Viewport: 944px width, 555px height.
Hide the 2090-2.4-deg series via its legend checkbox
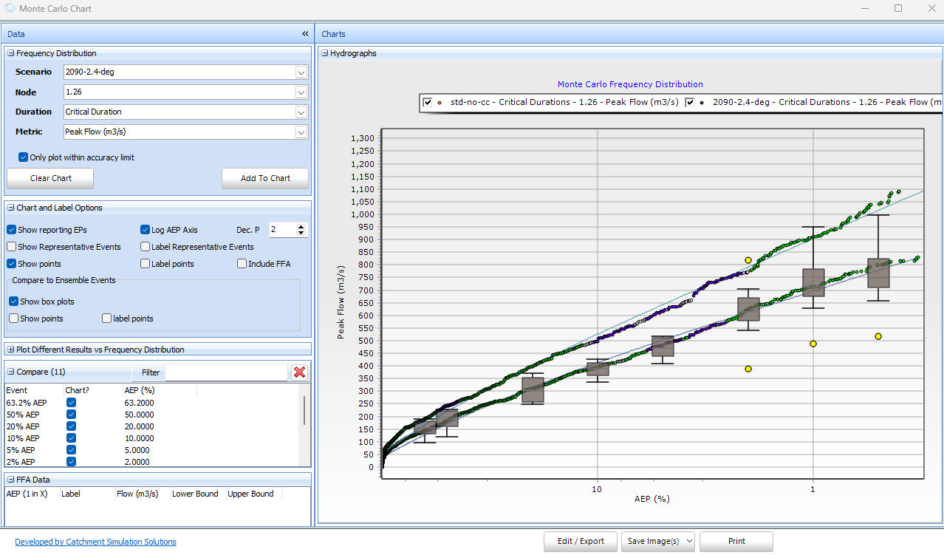(689, 103)
